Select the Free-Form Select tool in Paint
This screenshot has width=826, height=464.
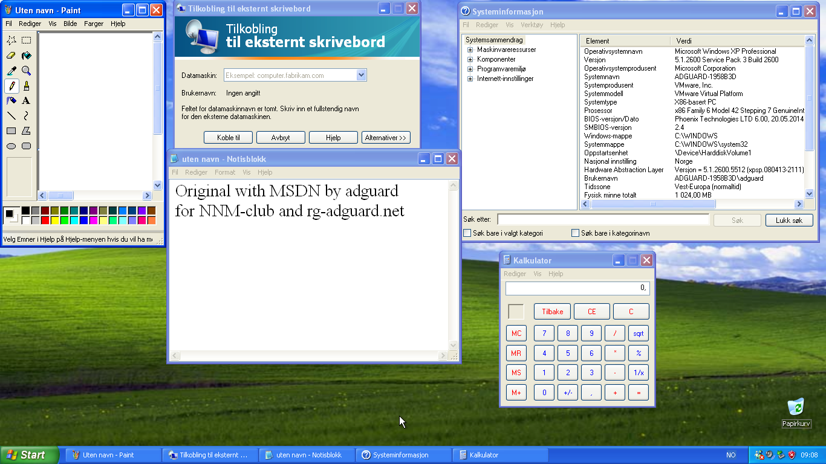10,40
